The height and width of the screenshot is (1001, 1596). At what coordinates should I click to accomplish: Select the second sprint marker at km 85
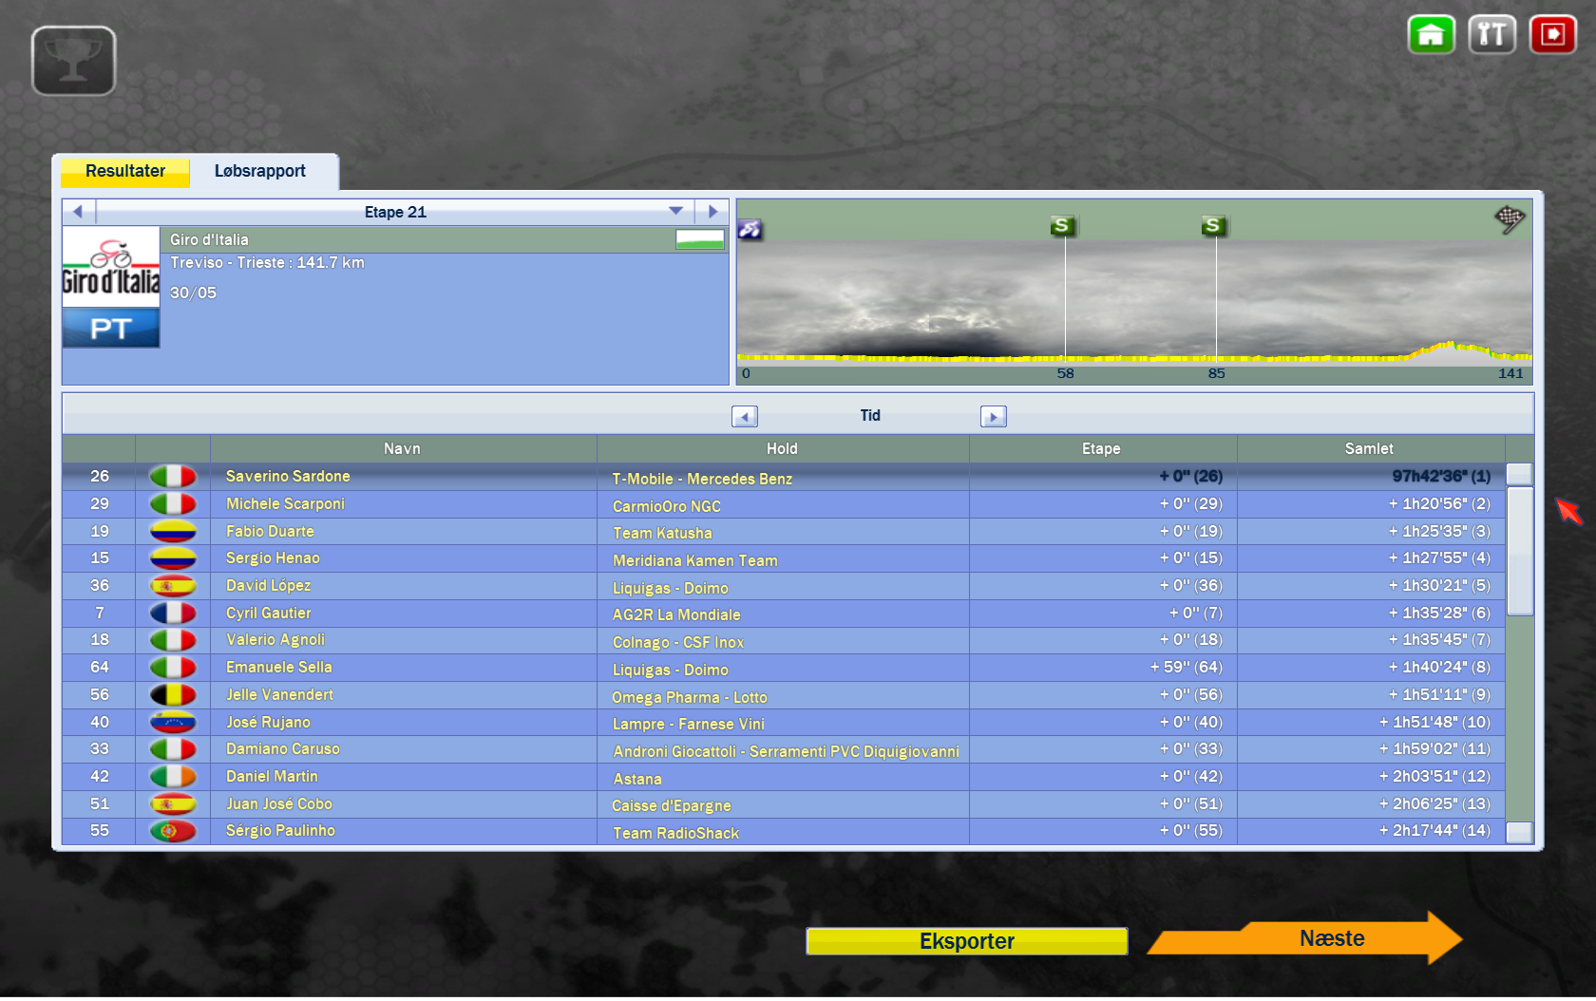[1212, 226]
